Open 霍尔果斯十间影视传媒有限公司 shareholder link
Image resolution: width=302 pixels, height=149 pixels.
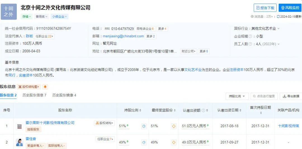coord(50,123)
